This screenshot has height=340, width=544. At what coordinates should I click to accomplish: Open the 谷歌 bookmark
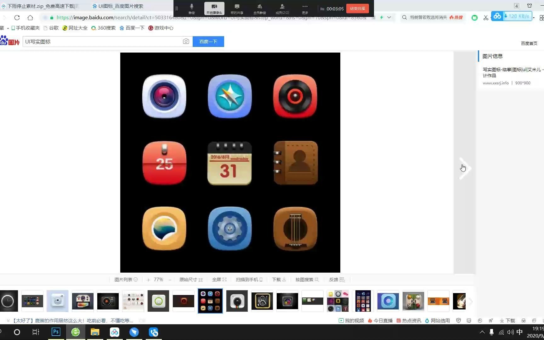tap(51, 28)
